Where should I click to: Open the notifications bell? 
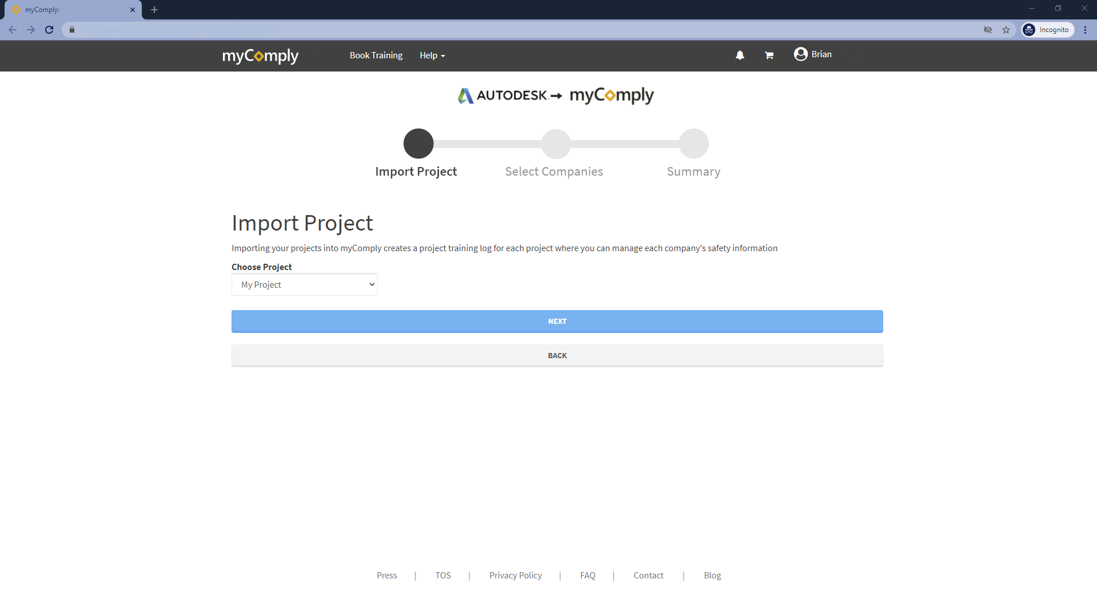pyautogui.click(x=740, y=55)
